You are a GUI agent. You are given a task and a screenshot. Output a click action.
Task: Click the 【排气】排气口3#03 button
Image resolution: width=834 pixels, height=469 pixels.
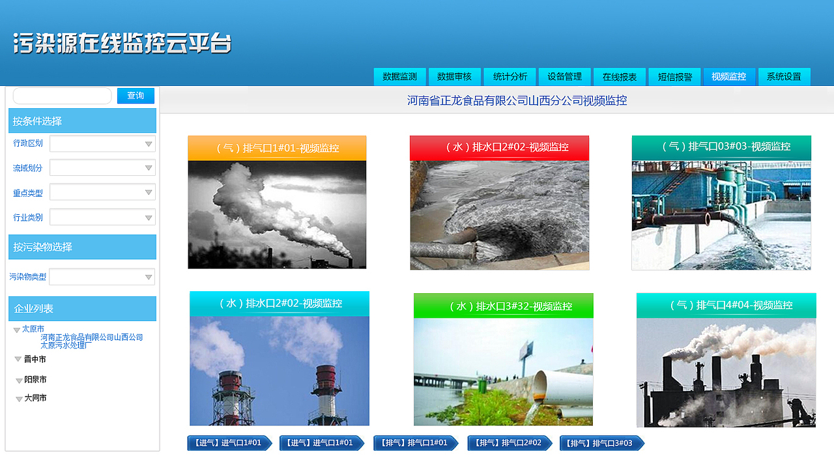point(602,443)
